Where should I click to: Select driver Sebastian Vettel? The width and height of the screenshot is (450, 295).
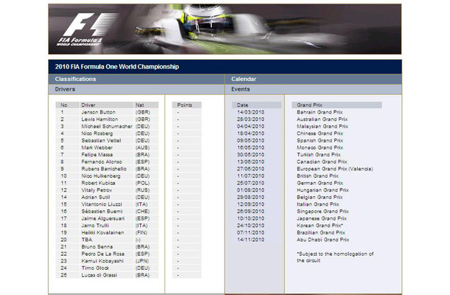point(101,141)
